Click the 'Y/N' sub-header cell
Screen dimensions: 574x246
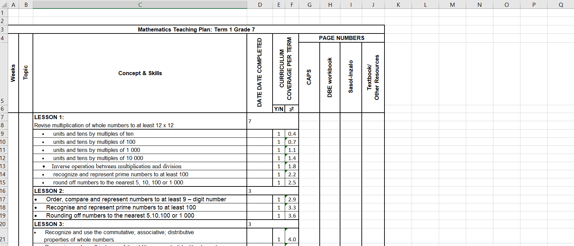(279, 109)
